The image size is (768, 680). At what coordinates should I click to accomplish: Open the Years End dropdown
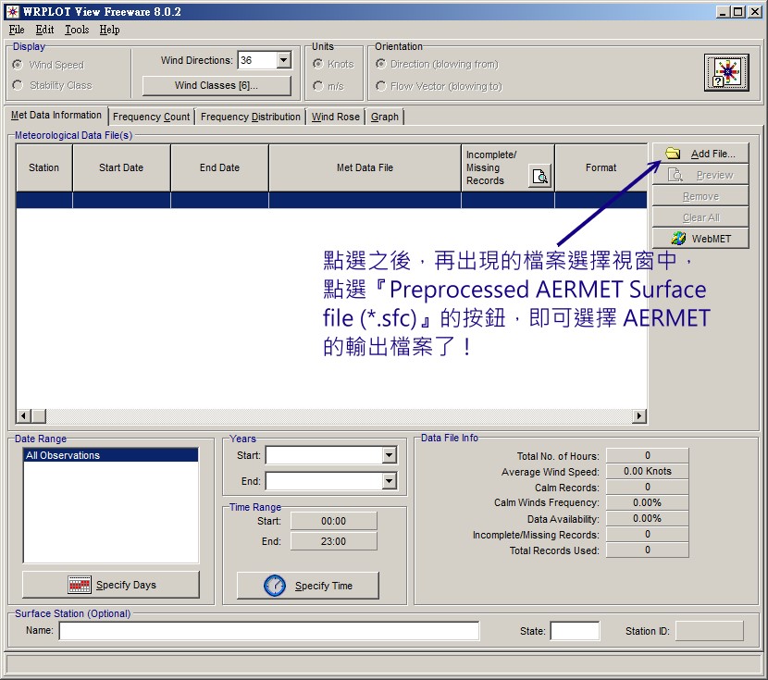(x=390, y=480)
